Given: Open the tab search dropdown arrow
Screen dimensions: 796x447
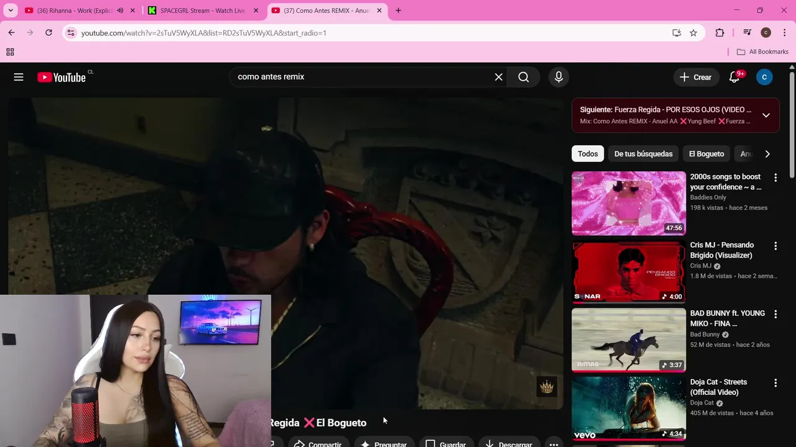Looking at the screenshot, I should [x=11, y=11].
